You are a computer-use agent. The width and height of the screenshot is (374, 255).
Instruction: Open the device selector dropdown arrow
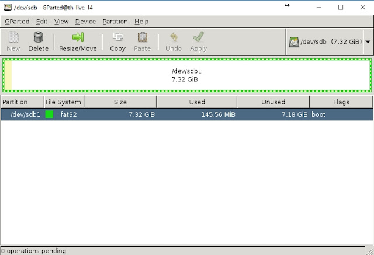tap(368, 41)
